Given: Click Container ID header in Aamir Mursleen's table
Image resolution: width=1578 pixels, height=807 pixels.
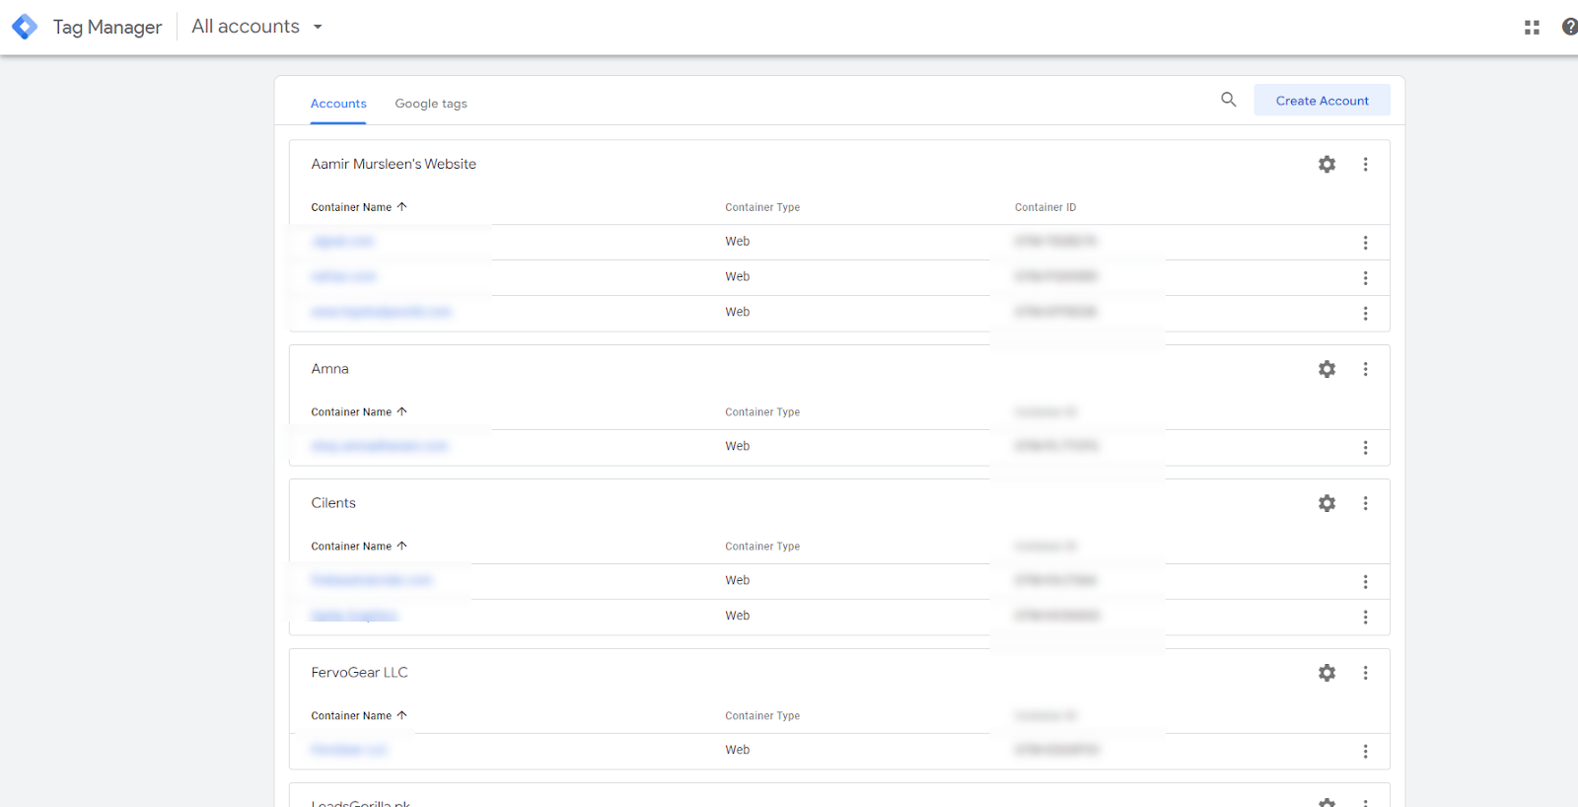Looking at the screenshot, I should coord(1045,208).
